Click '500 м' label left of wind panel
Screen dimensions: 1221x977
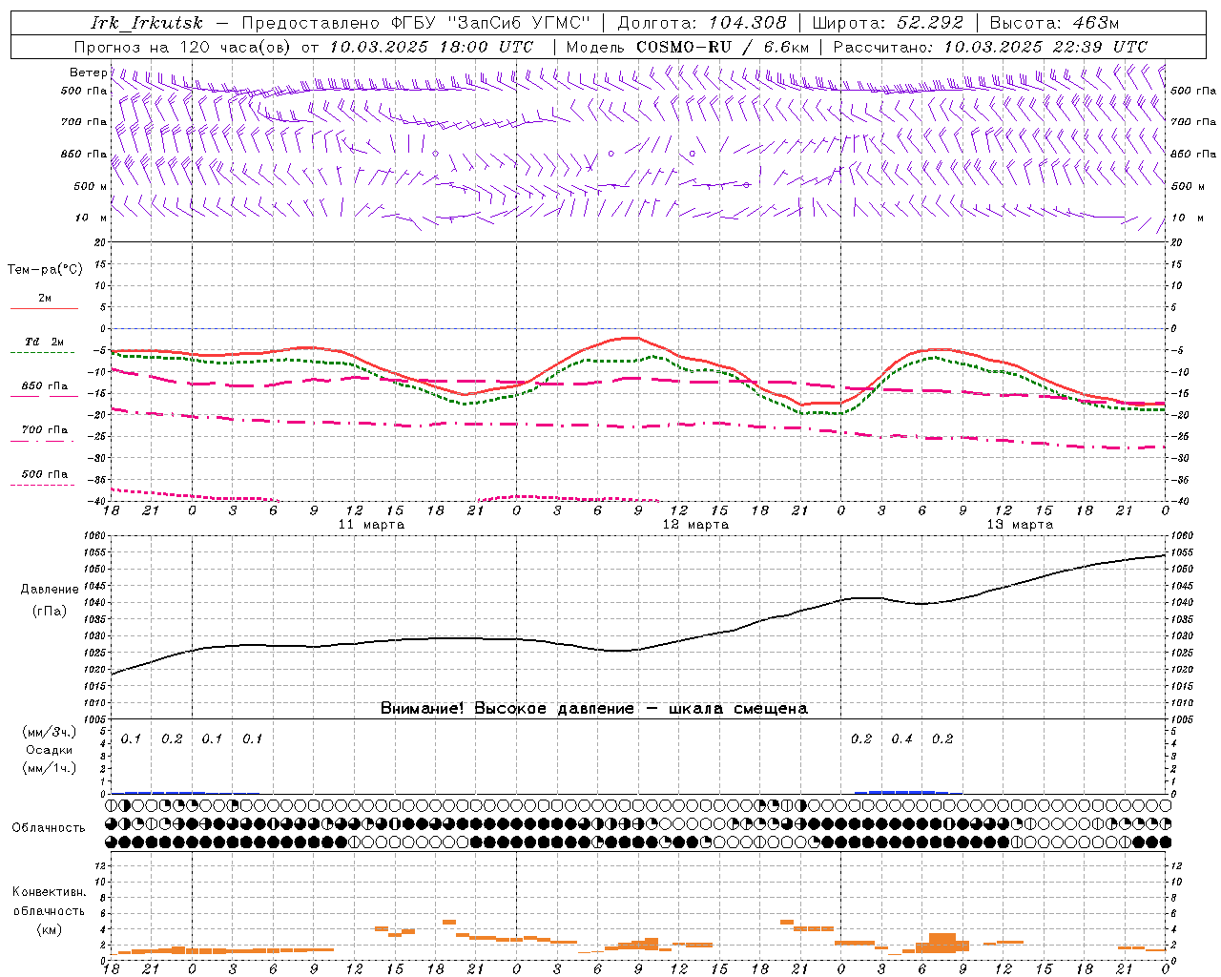(x=91, y=186)
